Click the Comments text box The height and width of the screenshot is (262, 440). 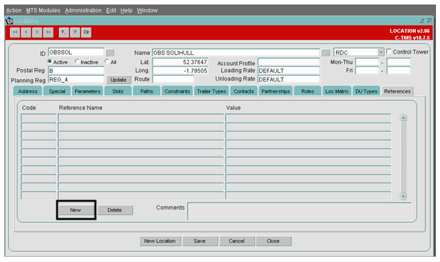[299, 211]
